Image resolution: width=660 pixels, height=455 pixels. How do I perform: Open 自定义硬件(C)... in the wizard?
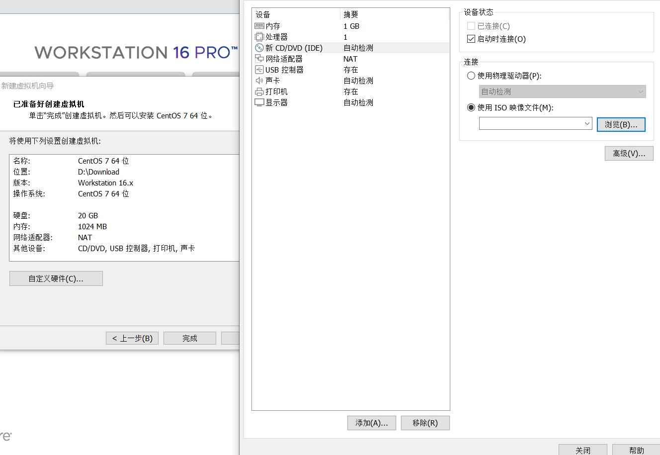[56, 278]
